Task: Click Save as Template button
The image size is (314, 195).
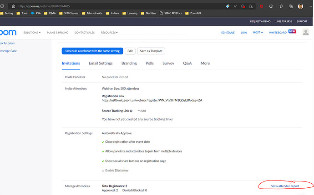Action: coord(151,51)
